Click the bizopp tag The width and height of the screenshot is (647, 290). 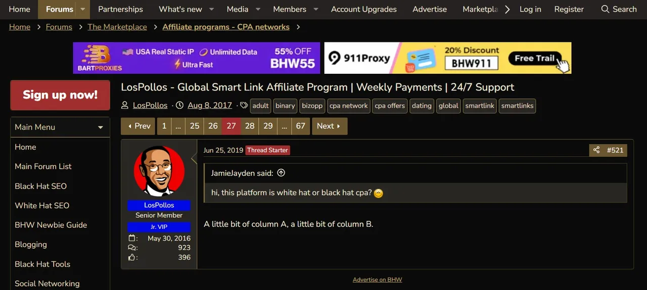coord(312,106)
